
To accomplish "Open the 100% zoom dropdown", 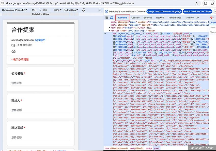I will point(57,10).
